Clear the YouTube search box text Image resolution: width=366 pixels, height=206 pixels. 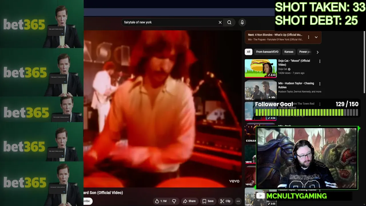220,22
